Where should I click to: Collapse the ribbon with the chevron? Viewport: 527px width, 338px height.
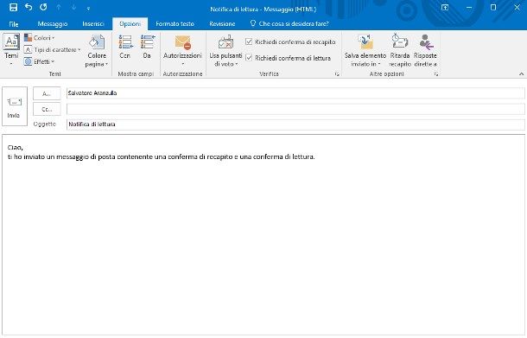(521, 74)
